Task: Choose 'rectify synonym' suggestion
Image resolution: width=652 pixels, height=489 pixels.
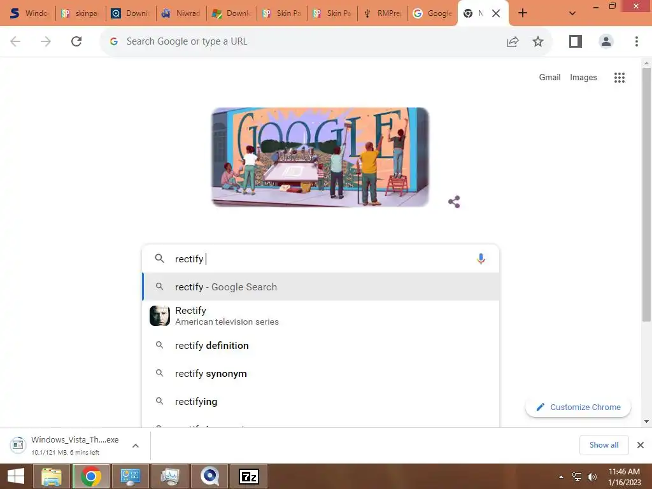Action: 321,373
